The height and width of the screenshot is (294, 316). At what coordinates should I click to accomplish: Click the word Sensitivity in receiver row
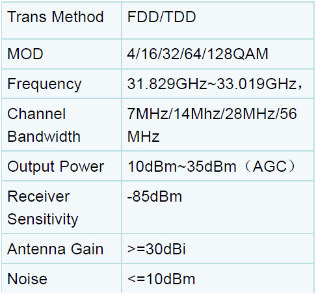(42, 219)
